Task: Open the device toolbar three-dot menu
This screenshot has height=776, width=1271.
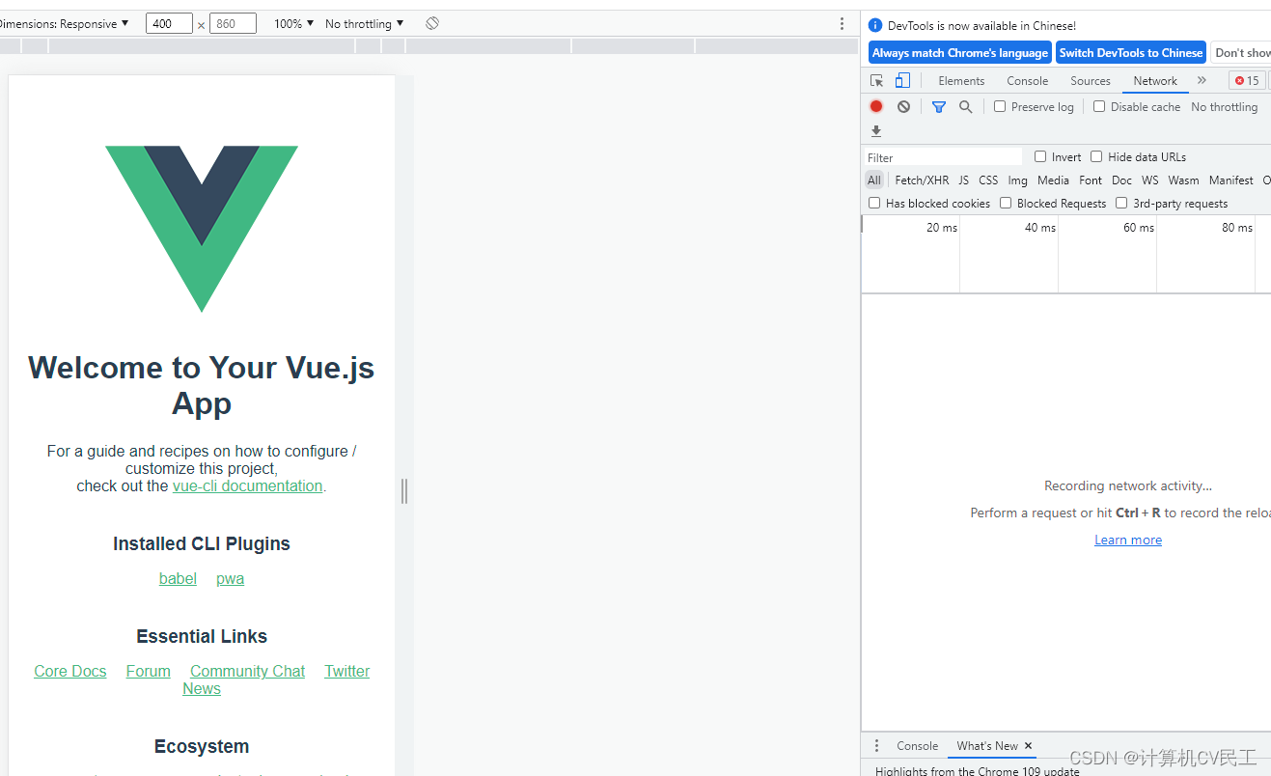Action: tap(842, 23)
